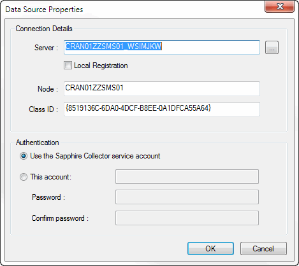
Task: Dismiss dialog using the Cancel button
Action: (263, 248)
